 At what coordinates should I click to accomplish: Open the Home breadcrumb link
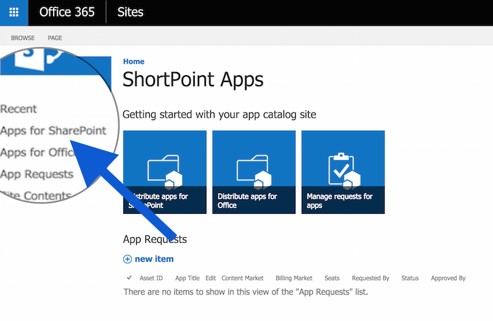tap(134, 62)
